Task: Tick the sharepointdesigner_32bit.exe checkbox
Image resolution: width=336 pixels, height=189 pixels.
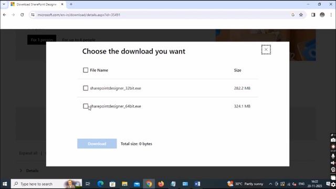Action: [86, 88]
